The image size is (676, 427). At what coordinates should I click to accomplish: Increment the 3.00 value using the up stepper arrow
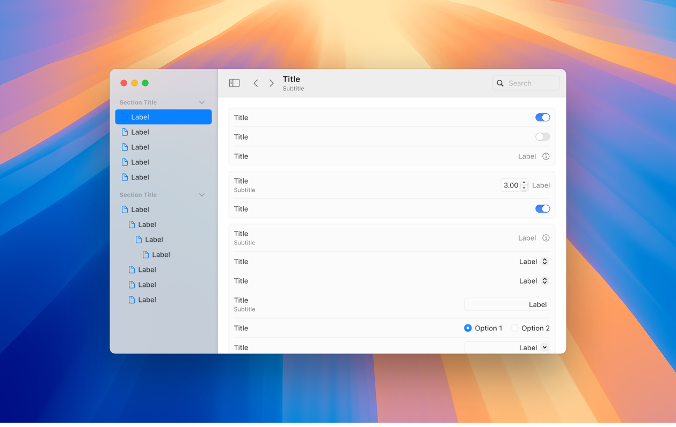(x=524, y=183)
